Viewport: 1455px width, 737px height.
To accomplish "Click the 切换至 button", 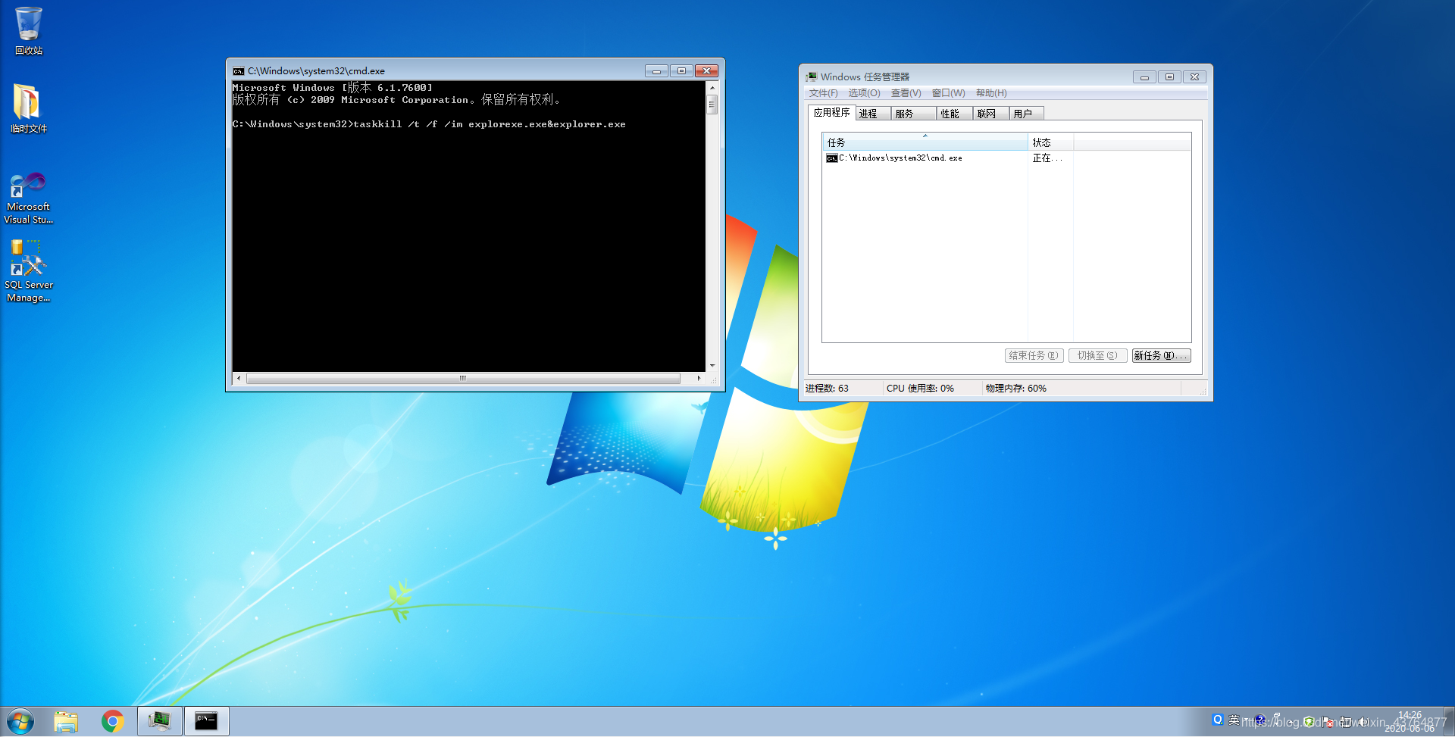I will 1097,355.
